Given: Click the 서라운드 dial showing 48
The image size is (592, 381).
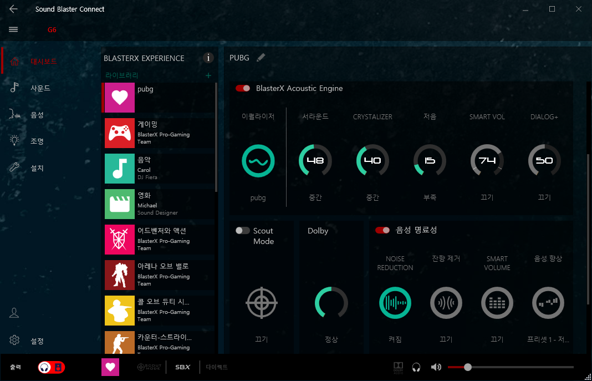Looking at the screenshot, I should [315, 161].
